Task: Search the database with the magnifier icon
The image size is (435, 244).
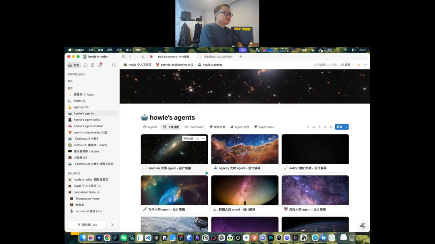Action: (x=325, y=127)
